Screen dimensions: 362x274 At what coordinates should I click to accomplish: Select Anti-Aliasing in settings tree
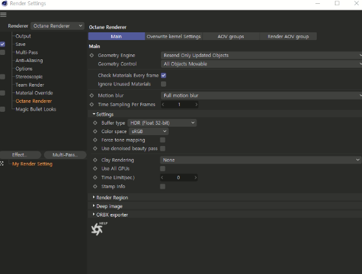pyautogui.click(x=29, y=61)
